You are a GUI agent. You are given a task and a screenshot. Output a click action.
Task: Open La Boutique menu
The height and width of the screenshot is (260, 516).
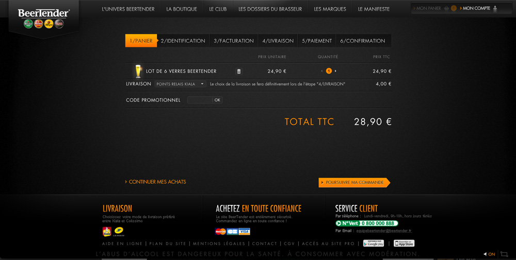click(182, 9)
